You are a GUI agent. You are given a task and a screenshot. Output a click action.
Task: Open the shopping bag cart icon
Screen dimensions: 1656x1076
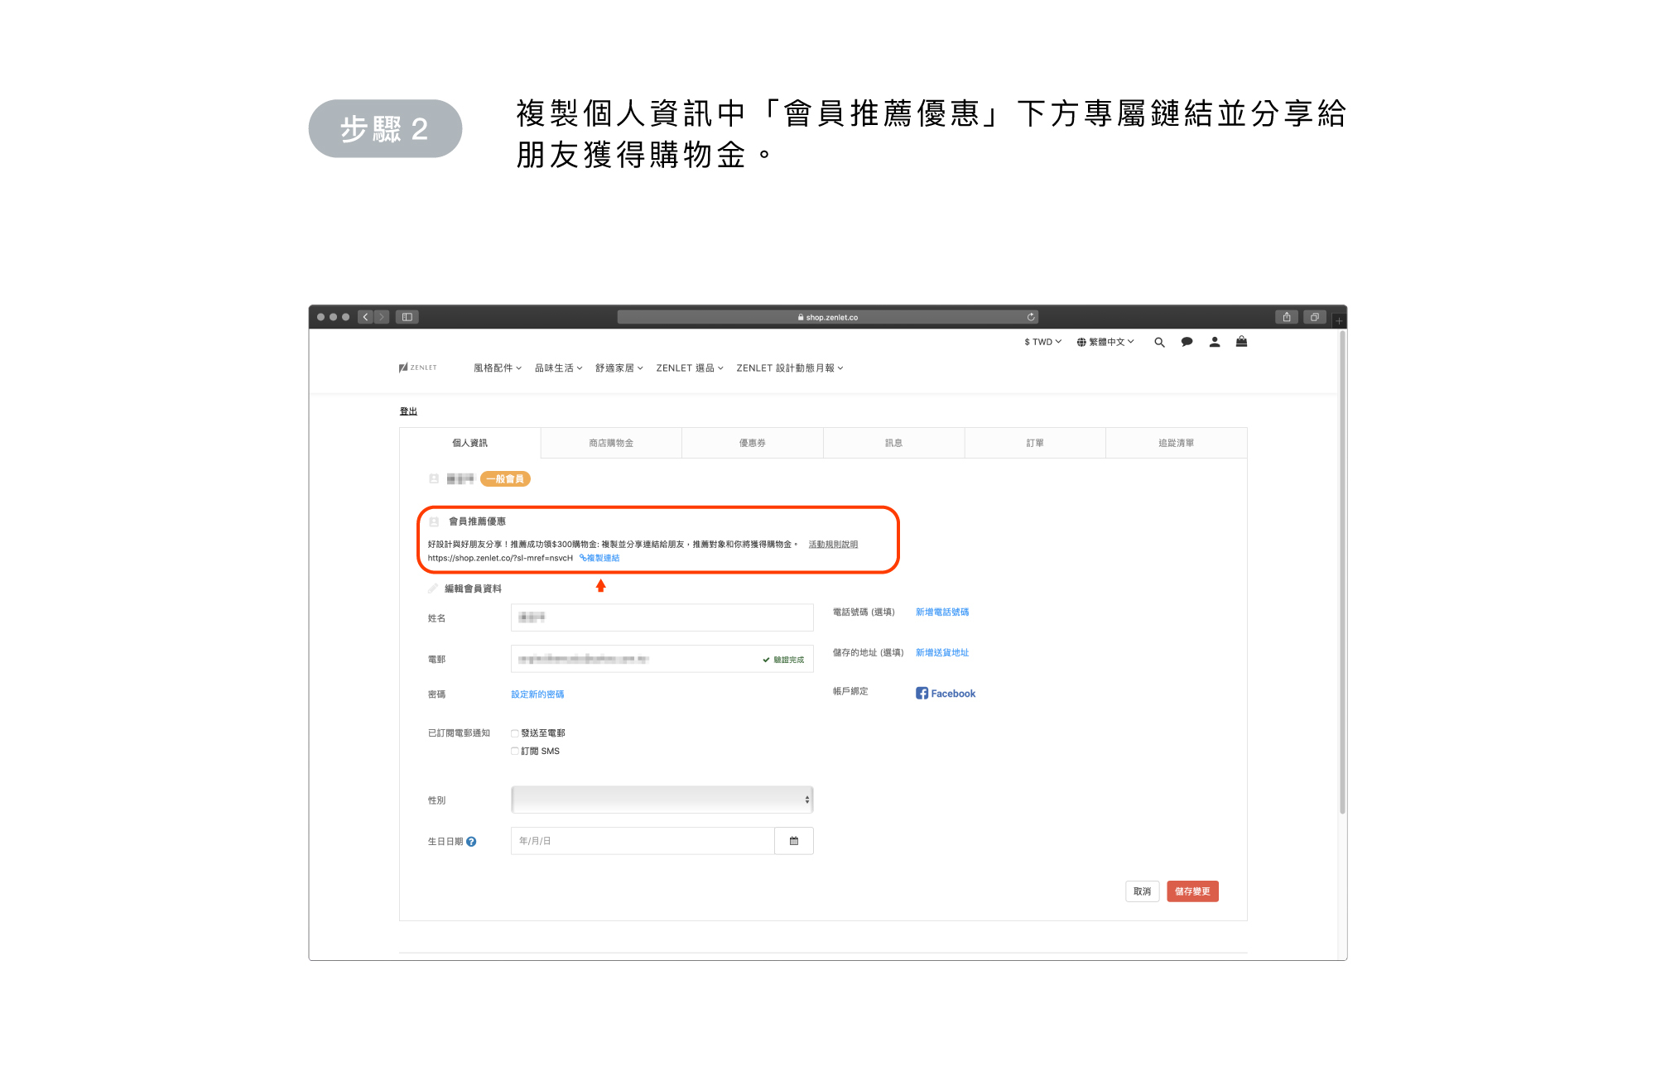(1241, 341)
